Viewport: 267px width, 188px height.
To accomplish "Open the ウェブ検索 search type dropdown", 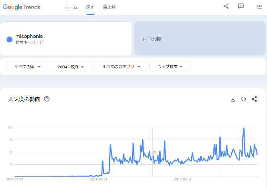I will tap(170, 66).
